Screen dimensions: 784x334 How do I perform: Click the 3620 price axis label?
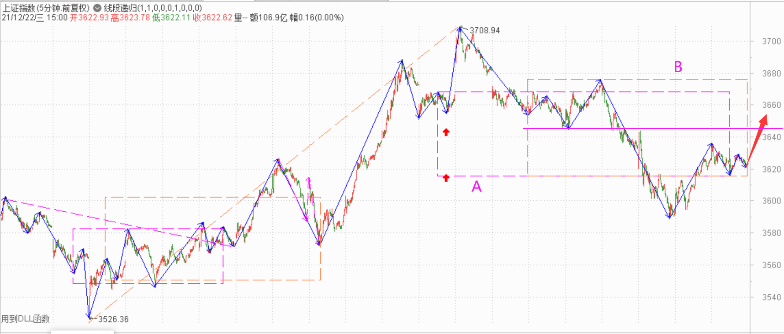click(x=771, y=169)
